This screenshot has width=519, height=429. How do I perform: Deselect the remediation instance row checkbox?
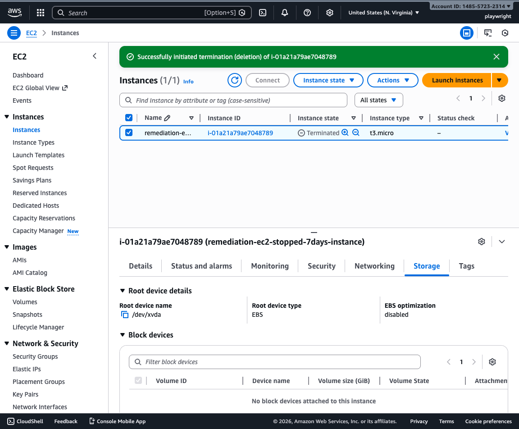[129, 133]
